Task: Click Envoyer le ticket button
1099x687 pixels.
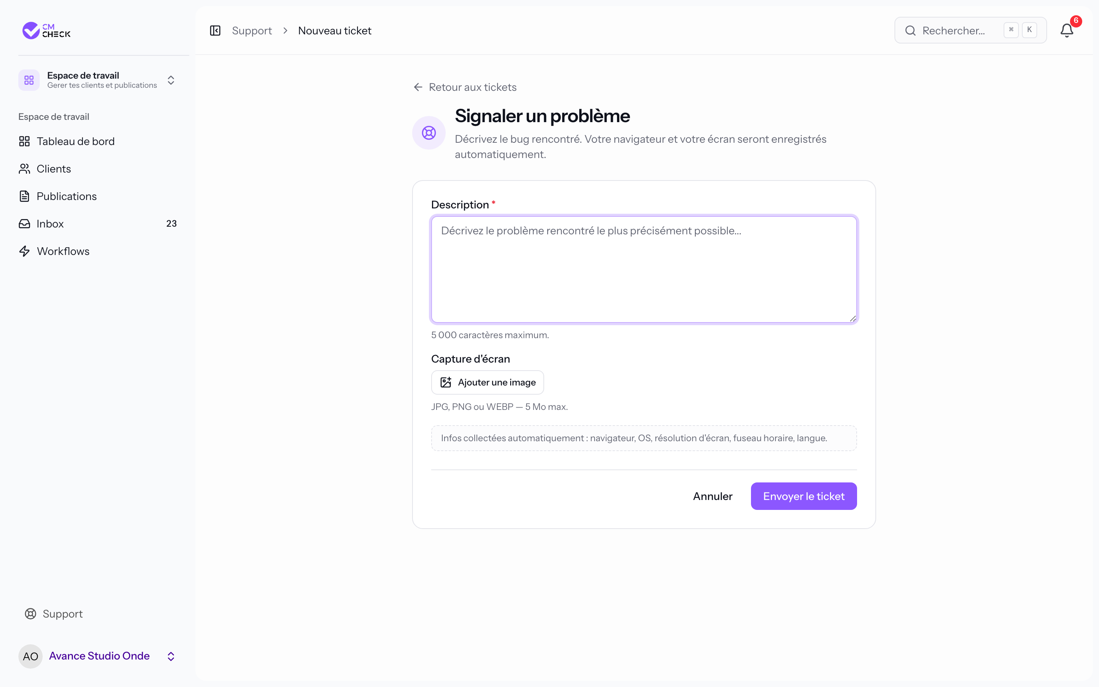Action: [x=803, y=496]
